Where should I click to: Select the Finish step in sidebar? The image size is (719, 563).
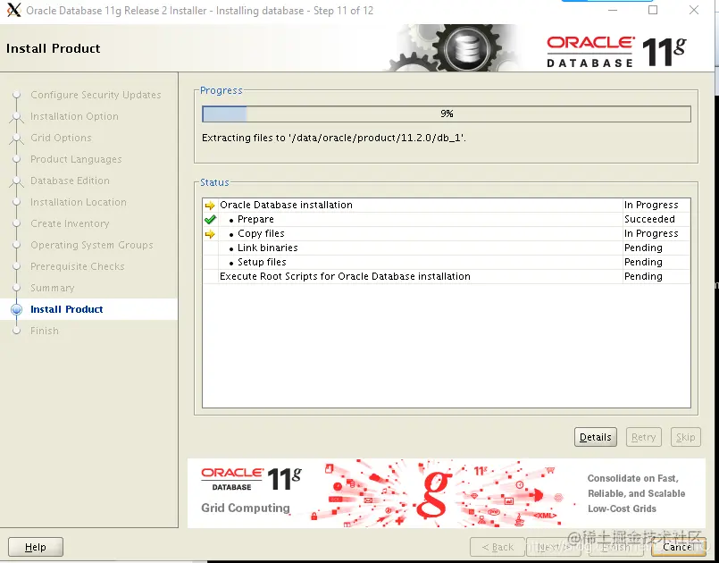pos(45,331)
